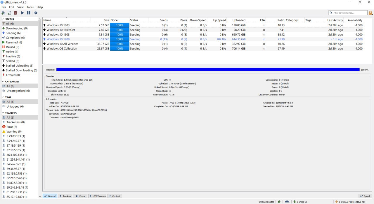The height and width of the screenshot is (204, 374).
Task: Click the blue torrent progress bar
Action: [x=208, y=70]
